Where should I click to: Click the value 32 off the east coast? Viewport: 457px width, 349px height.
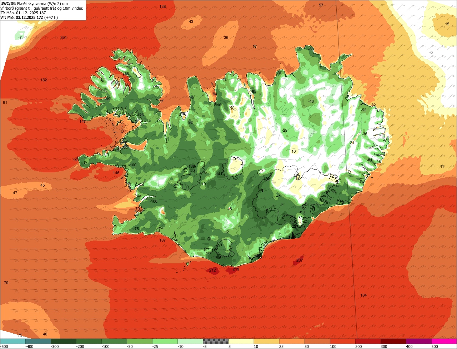coord(373,105)
